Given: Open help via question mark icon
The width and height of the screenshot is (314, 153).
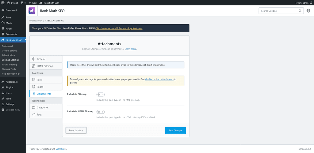Looking at the screenshot, I should pos(308,11).
